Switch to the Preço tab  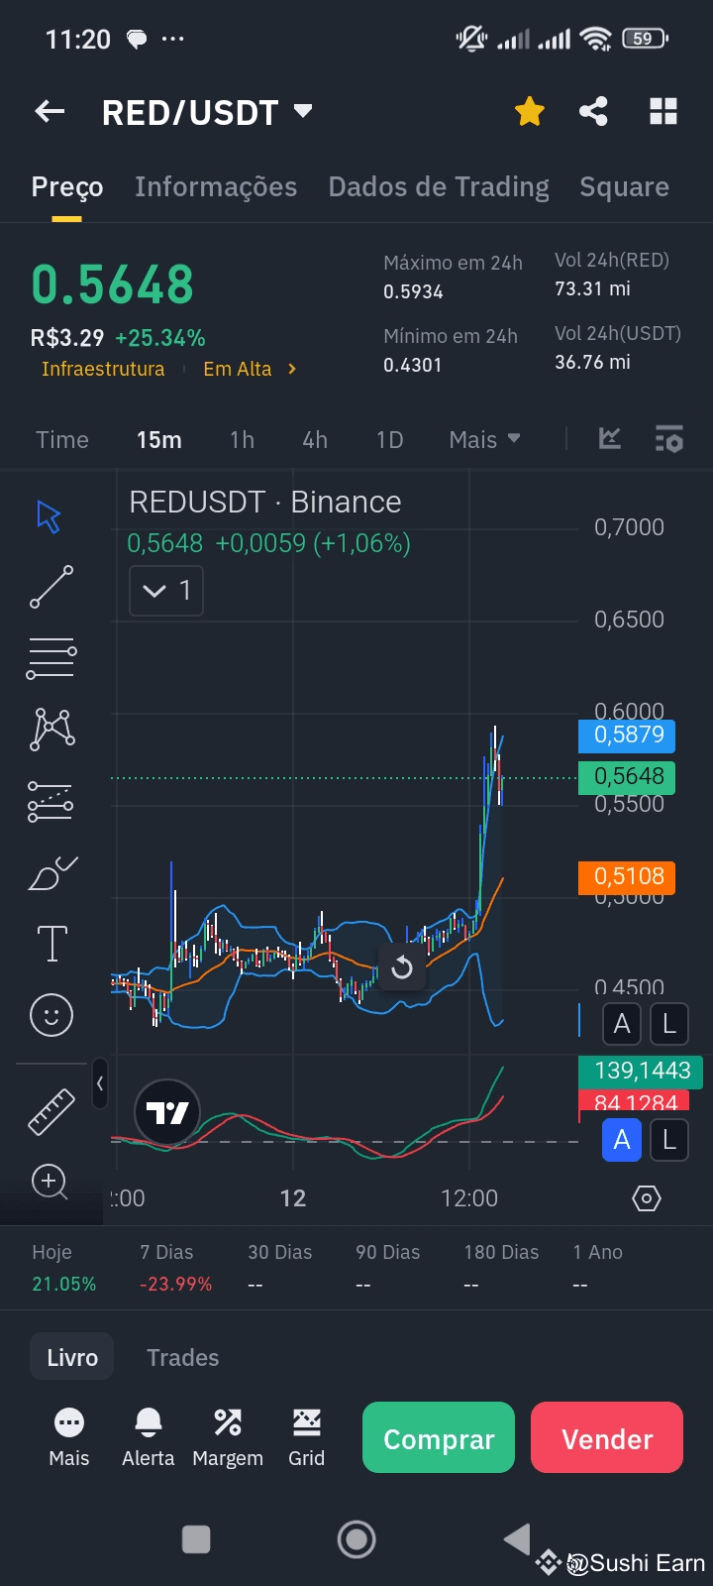pos(67,186)
